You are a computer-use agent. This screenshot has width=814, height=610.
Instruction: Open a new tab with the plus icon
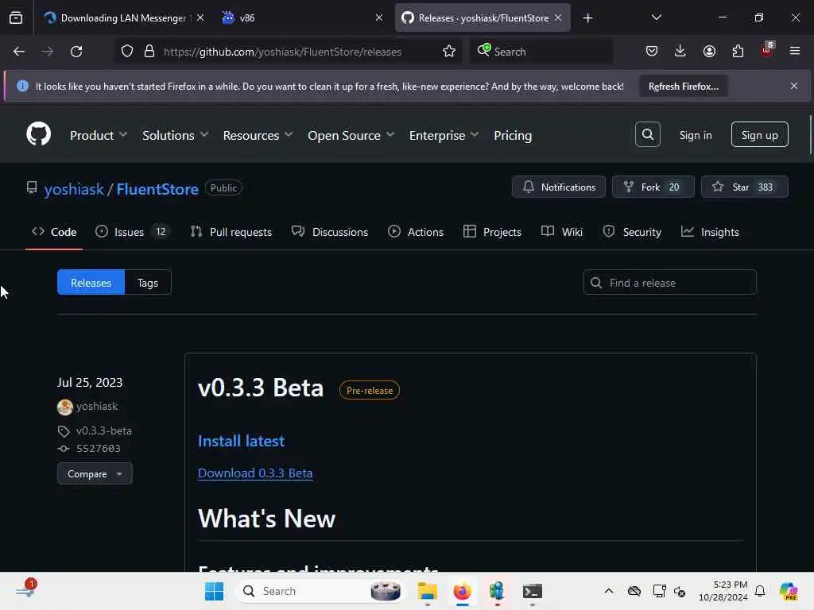pyautogui.click(x=587, y=18)
